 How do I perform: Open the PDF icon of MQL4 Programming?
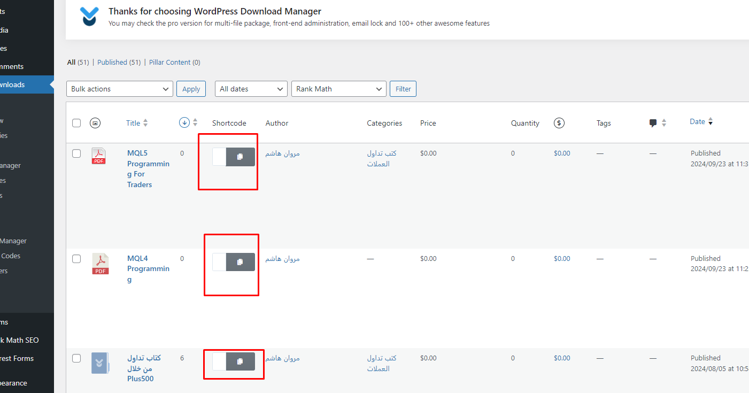(100, 264)
